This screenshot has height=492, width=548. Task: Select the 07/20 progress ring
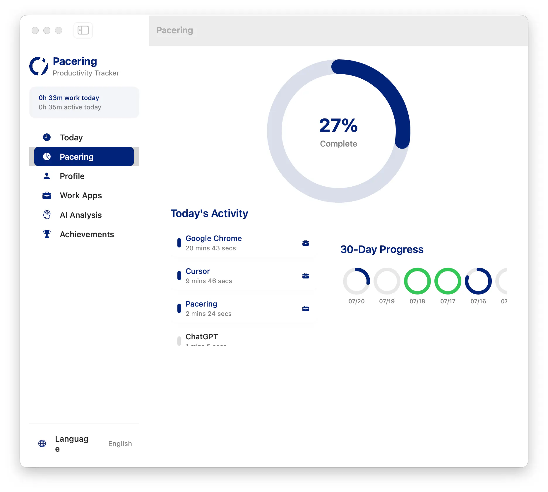coord(357,281)
